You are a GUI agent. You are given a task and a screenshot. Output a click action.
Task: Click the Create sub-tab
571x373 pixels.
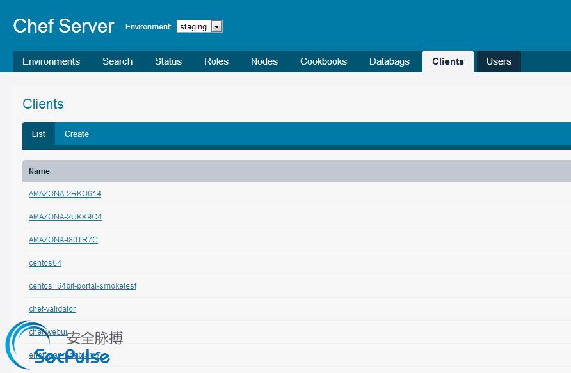tap(76, 134)
